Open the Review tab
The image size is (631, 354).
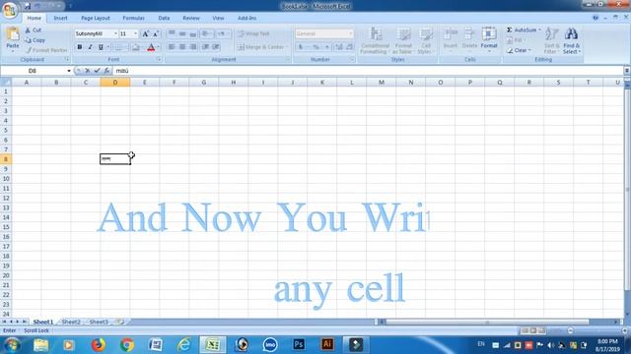pyautogui.click(x=191, y=18)
